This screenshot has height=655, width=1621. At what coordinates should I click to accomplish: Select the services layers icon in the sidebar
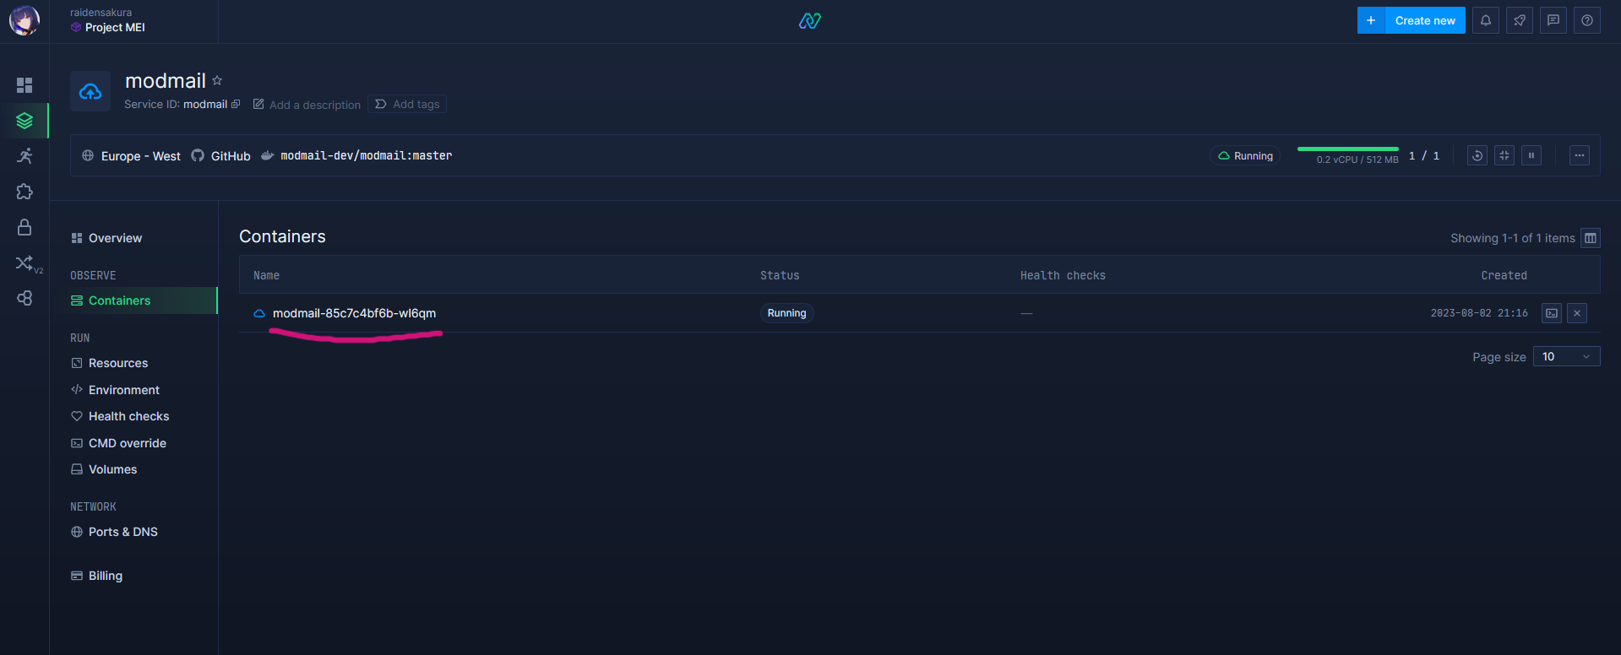[x=24, y=121]
